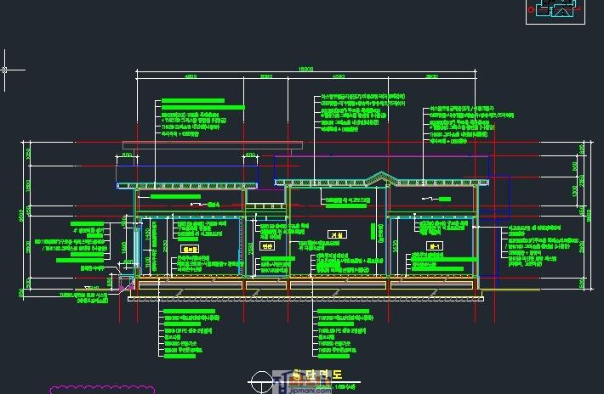
Task: Click the yellow room label in center room
Action: 335,234
